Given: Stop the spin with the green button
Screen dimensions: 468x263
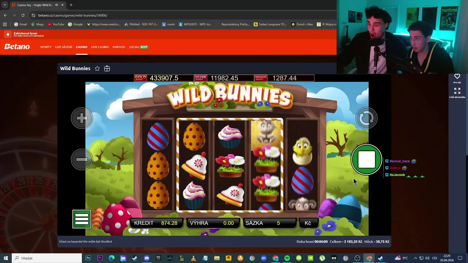Looking at the screenshot, I should point(366,160).
